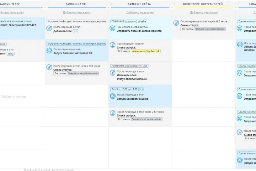Click edit icon of "через 480 часов" trigger

coord(176,23)
